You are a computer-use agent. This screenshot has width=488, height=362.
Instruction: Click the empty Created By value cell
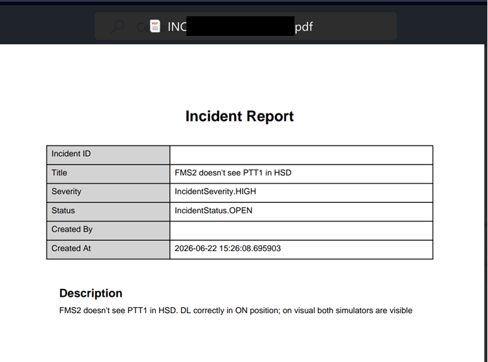point(301,230)
